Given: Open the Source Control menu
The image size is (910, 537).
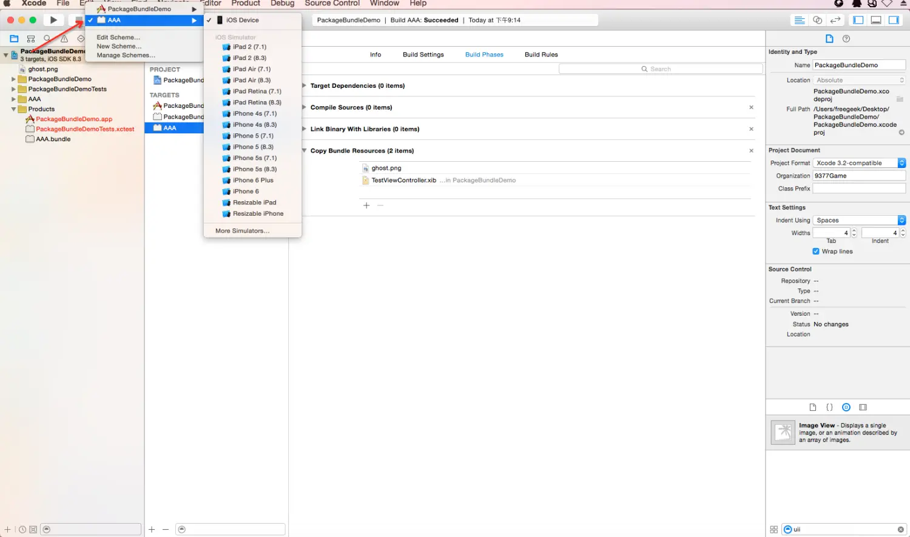Looking at the screenshot, I should click(x=332, y=4).
